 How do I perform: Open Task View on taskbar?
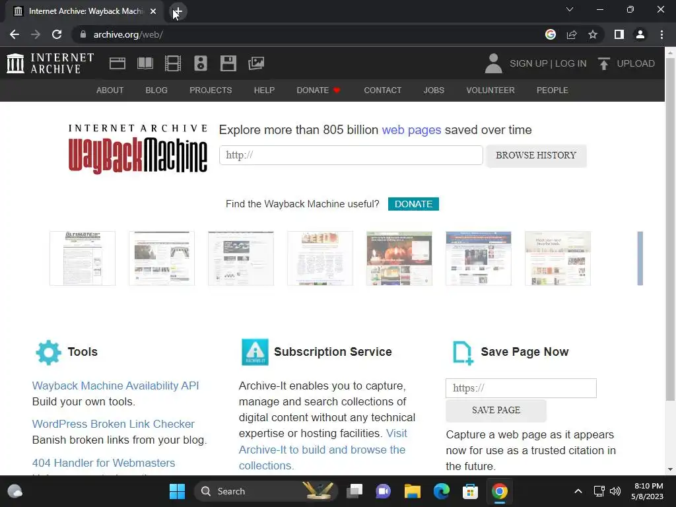(355, 491)
